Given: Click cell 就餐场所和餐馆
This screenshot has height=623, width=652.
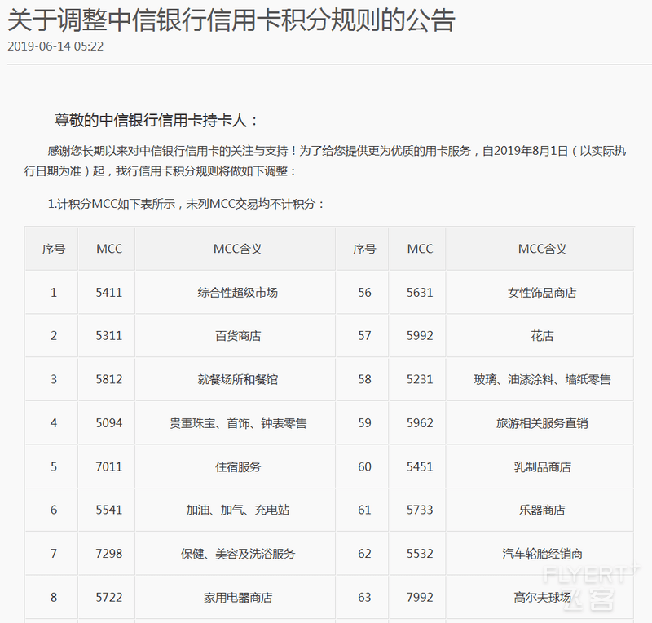Looking at the screenshot, I should (237, 379).
